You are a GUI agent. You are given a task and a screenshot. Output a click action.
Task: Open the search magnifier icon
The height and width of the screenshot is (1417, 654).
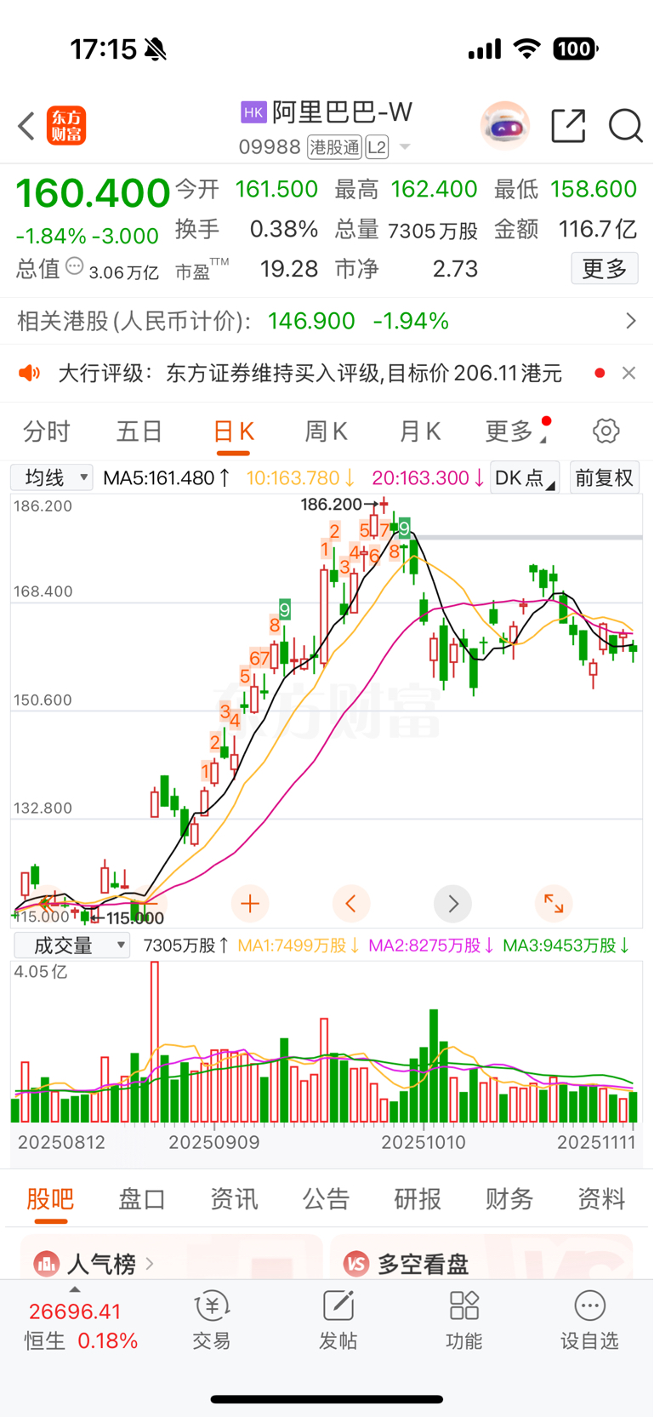626,126
